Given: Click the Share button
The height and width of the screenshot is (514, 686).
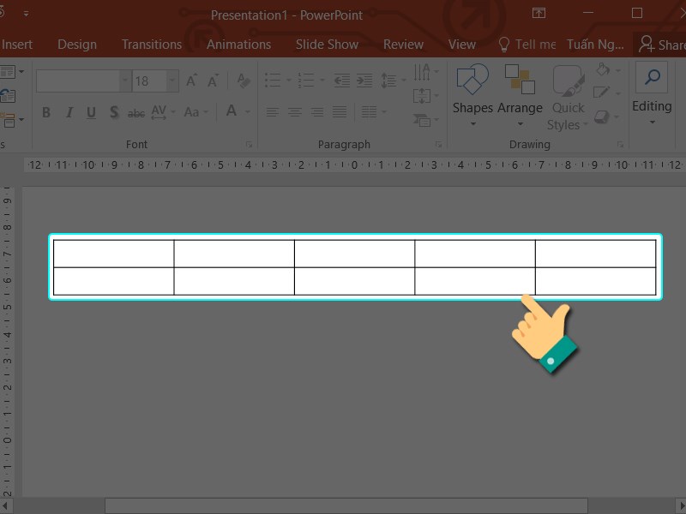Looking at the screenshot, I should [x=660, y=45].
